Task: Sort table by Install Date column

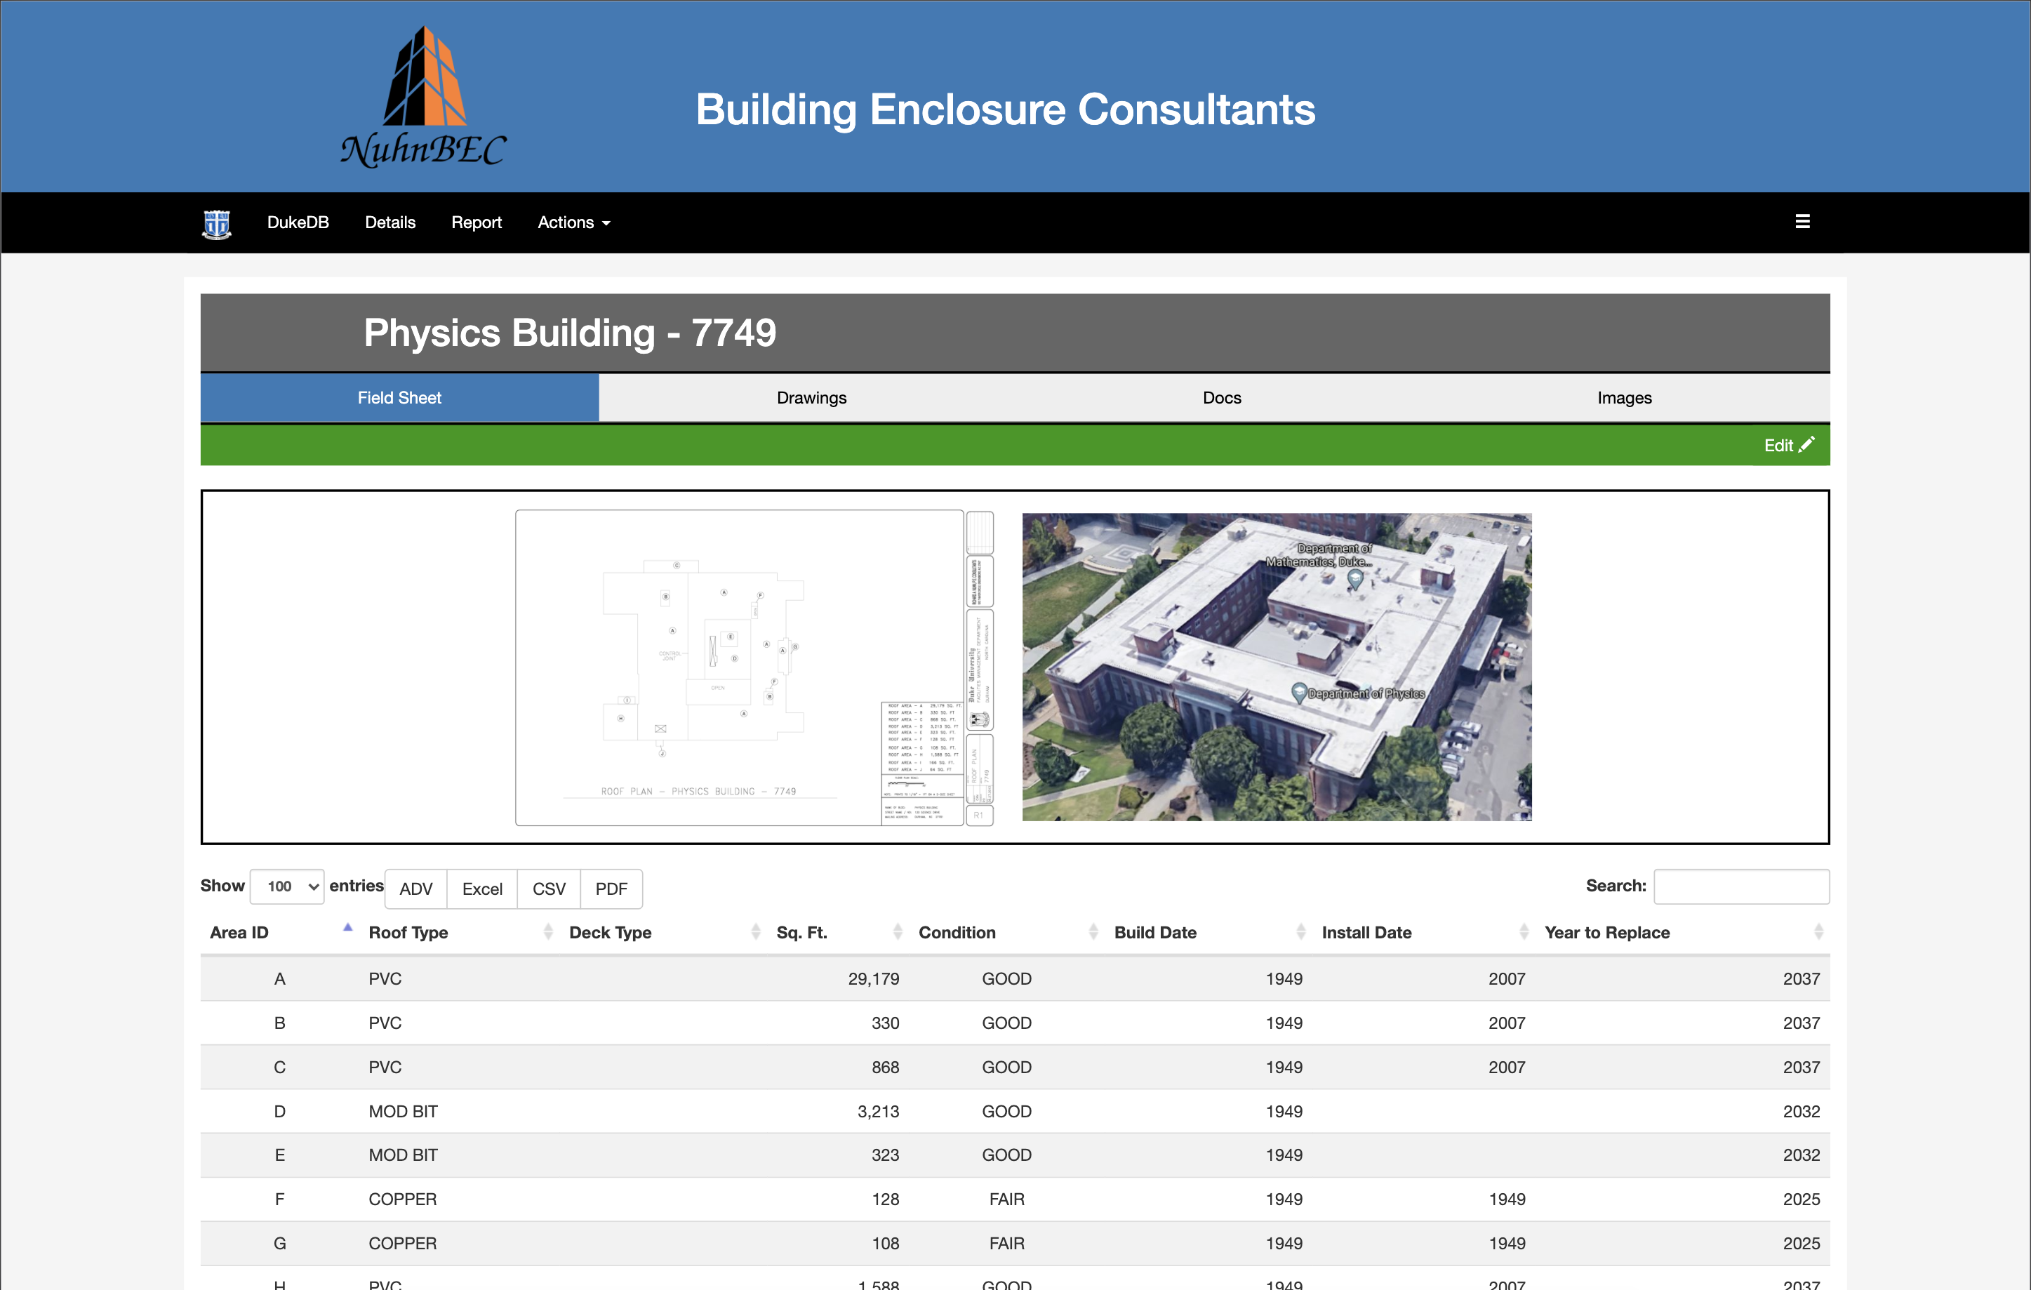Action: pos(1366,932)
